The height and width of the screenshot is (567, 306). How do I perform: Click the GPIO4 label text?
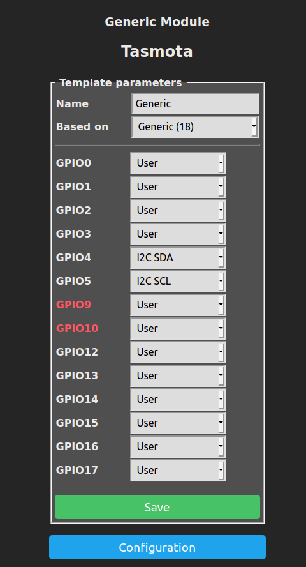point(73,257)
